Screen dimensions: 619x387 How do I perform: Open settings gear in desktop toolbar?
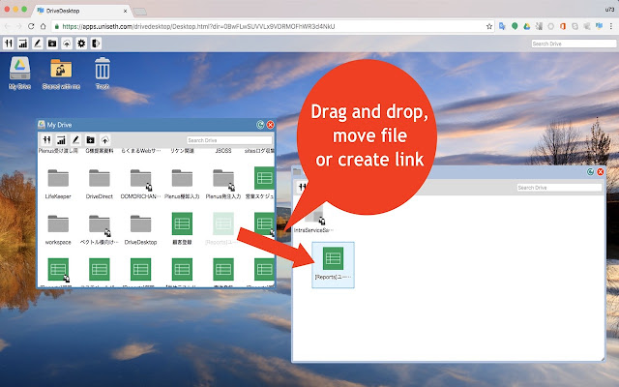click(x=81, y=43)
